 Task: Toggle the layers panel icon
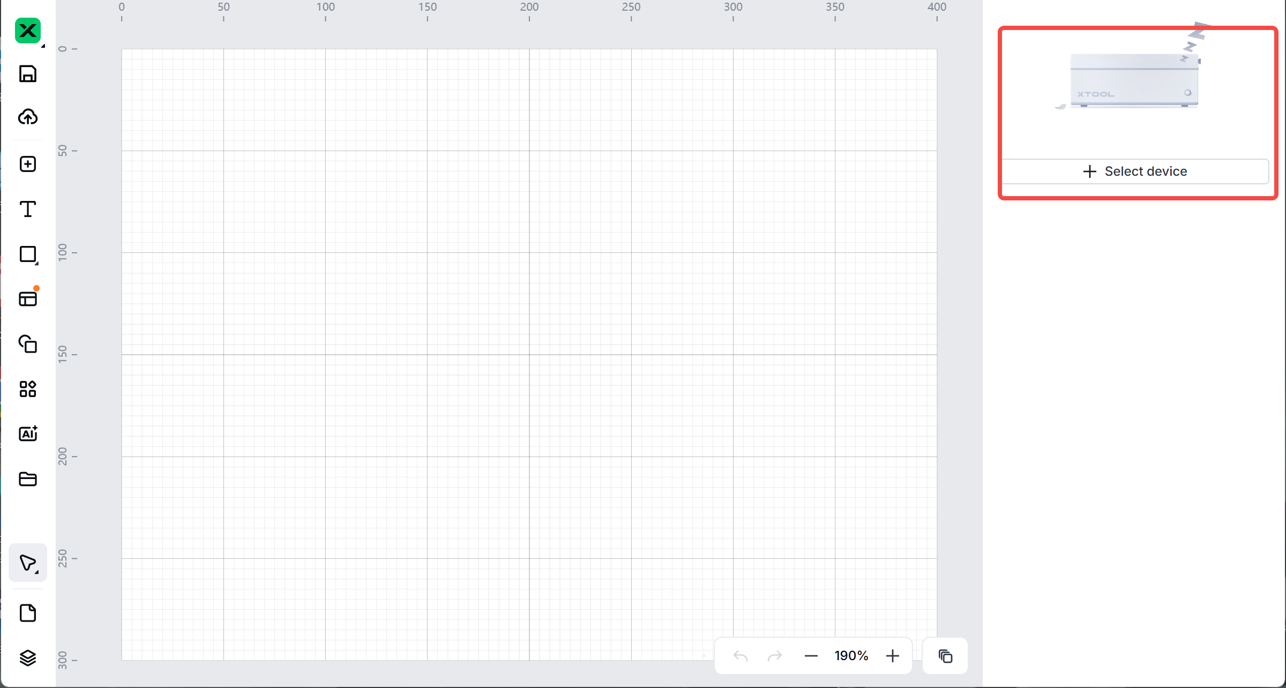pos(28,657)
